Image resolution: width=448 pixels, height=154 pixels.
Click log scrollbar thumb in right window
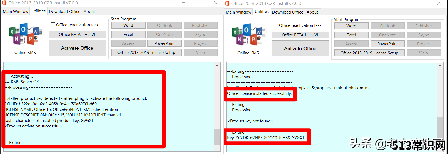point(440,127)
